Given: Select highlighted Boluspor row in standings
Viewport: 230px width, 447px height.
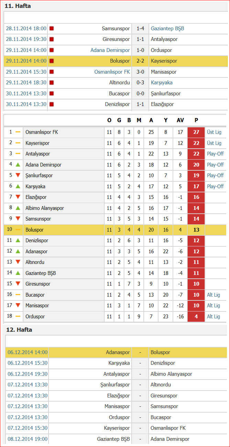Looking at the screenshot, I should point(115,230).
